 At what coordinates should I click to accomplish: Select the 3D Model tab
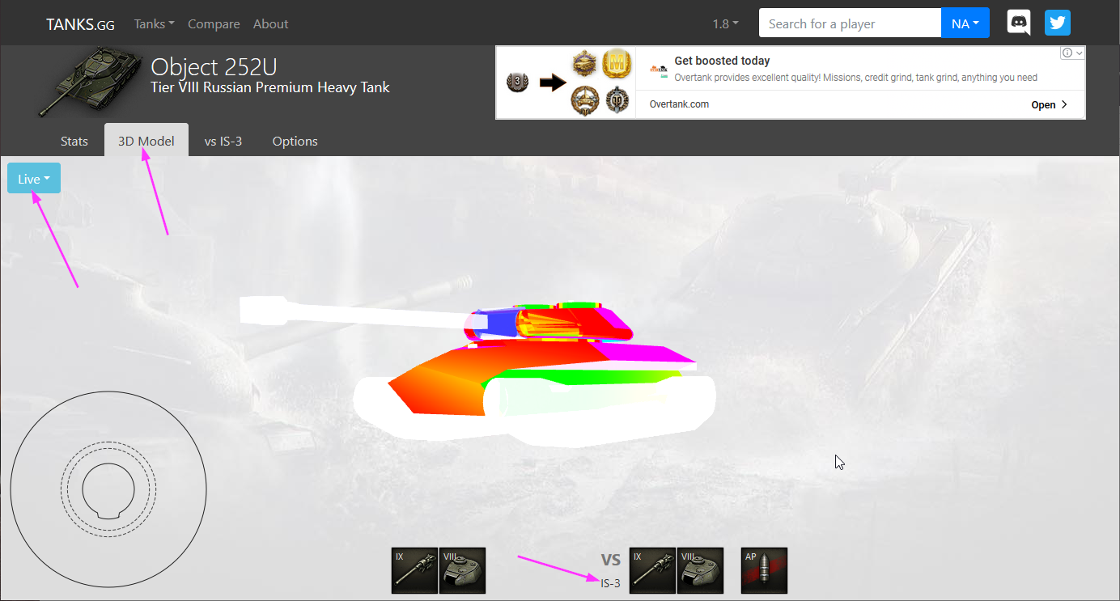coord(146,141)
